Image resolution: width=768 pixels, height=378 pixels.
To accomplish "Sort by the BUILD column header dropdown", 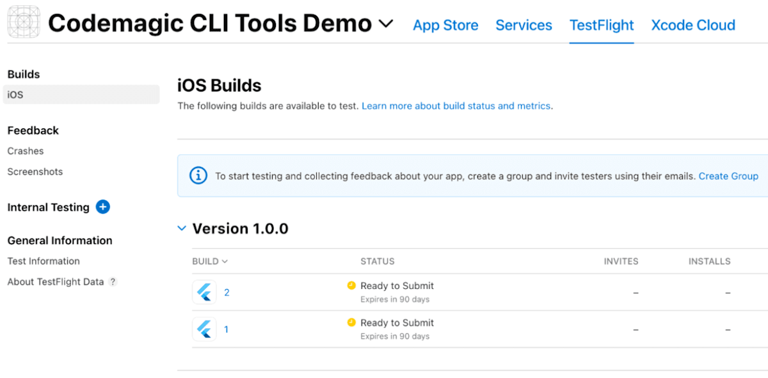I will [210, 261].
